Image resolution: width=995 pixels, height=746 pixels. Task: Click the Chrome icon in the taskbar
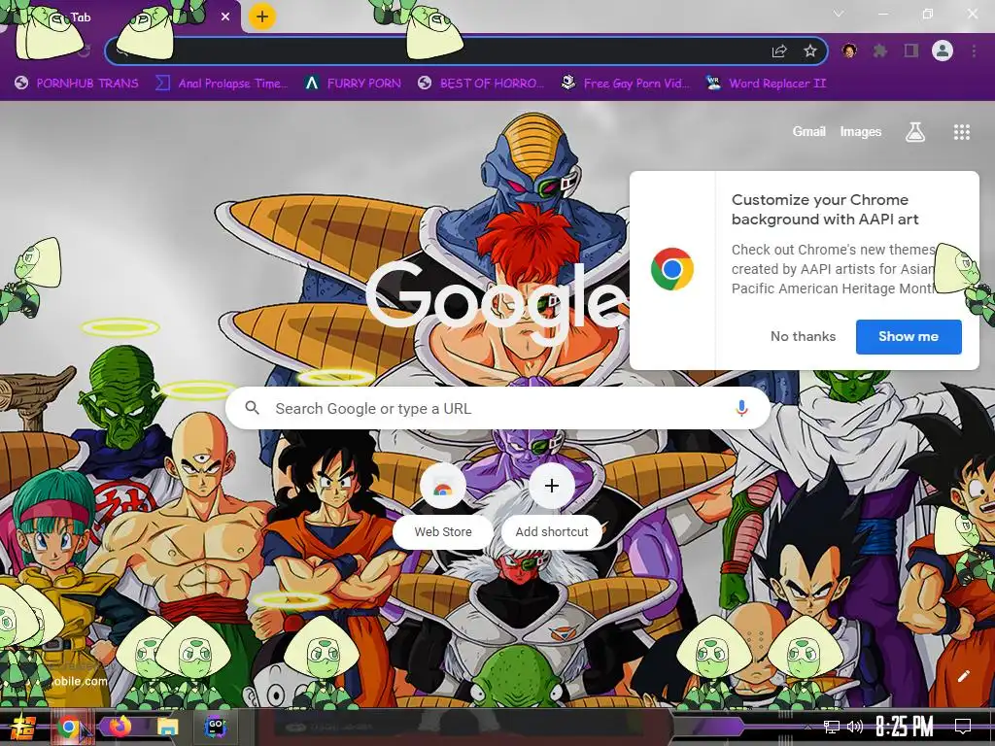69,727
